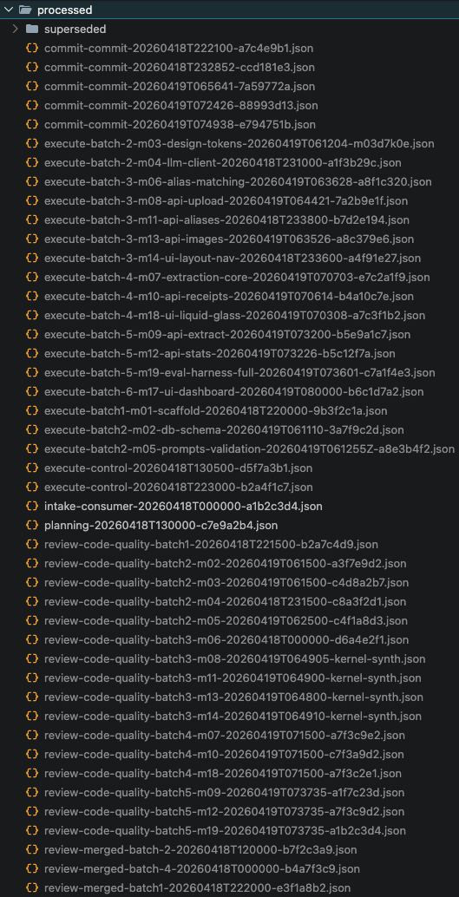Viewport: 459px width, 897px height.
Task: Click the open folder icon beside processed
Action: click(24, 10)
